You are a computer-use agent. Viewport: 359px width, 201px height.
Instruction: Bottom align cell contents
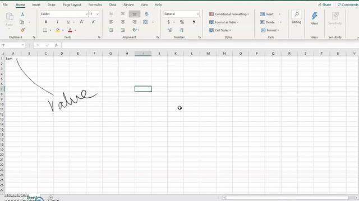tap(135, 14)
